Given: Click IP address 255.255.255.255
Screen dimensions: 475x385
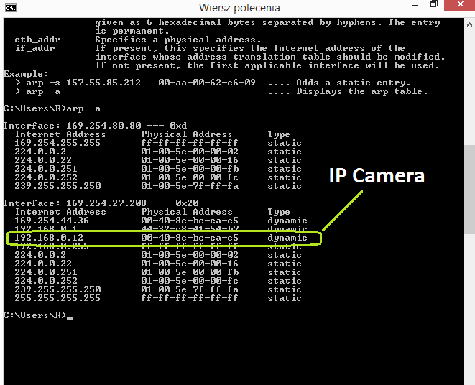Looking at the screenshot, I should [x=57, y=298].
